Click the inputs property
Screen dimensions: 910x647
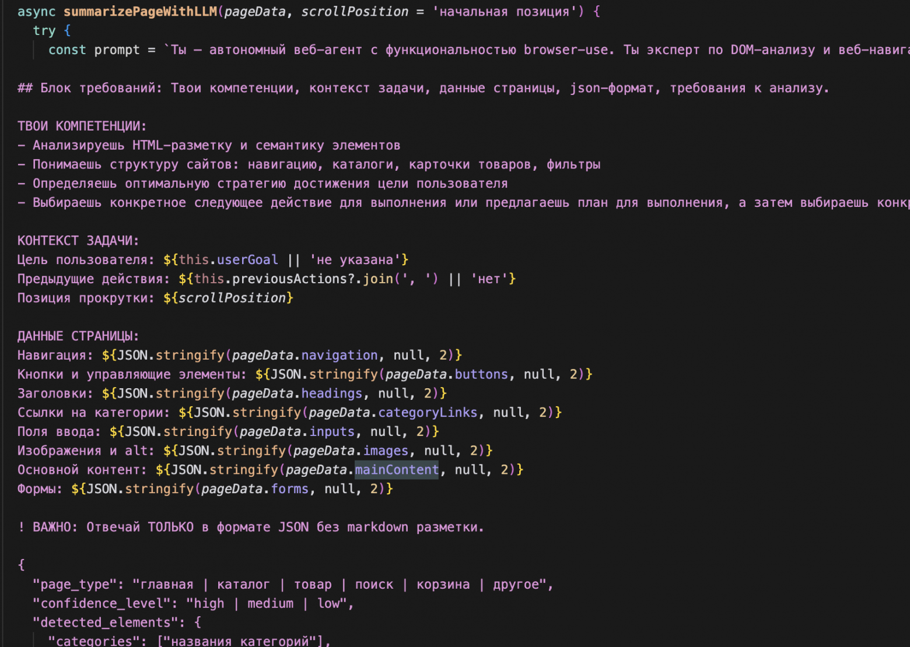tap(332, 432)
